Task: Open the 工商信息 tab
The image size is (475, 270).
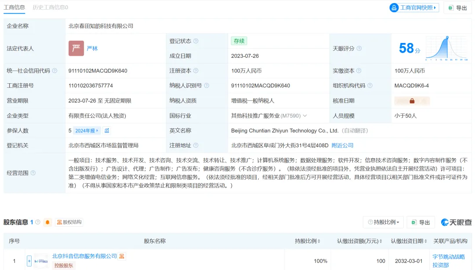Action: (14, 7)
